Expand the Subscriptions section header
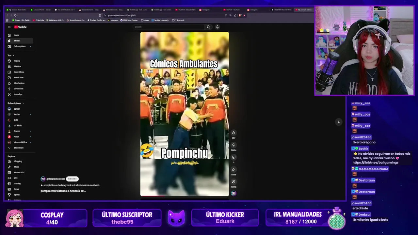Viewport: 418px width, 235px height. [16, 103]
